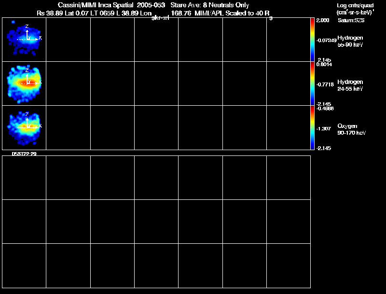Click the 'skr-wl' subscript label

tap(160, 18)
